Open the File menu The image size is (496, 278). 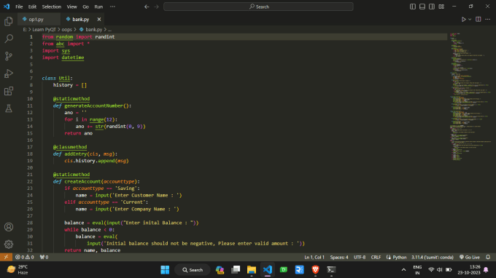point(19,7)
